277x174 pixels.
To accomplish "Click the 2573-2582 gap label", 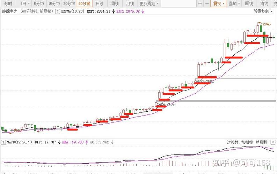I will [205, 81].
